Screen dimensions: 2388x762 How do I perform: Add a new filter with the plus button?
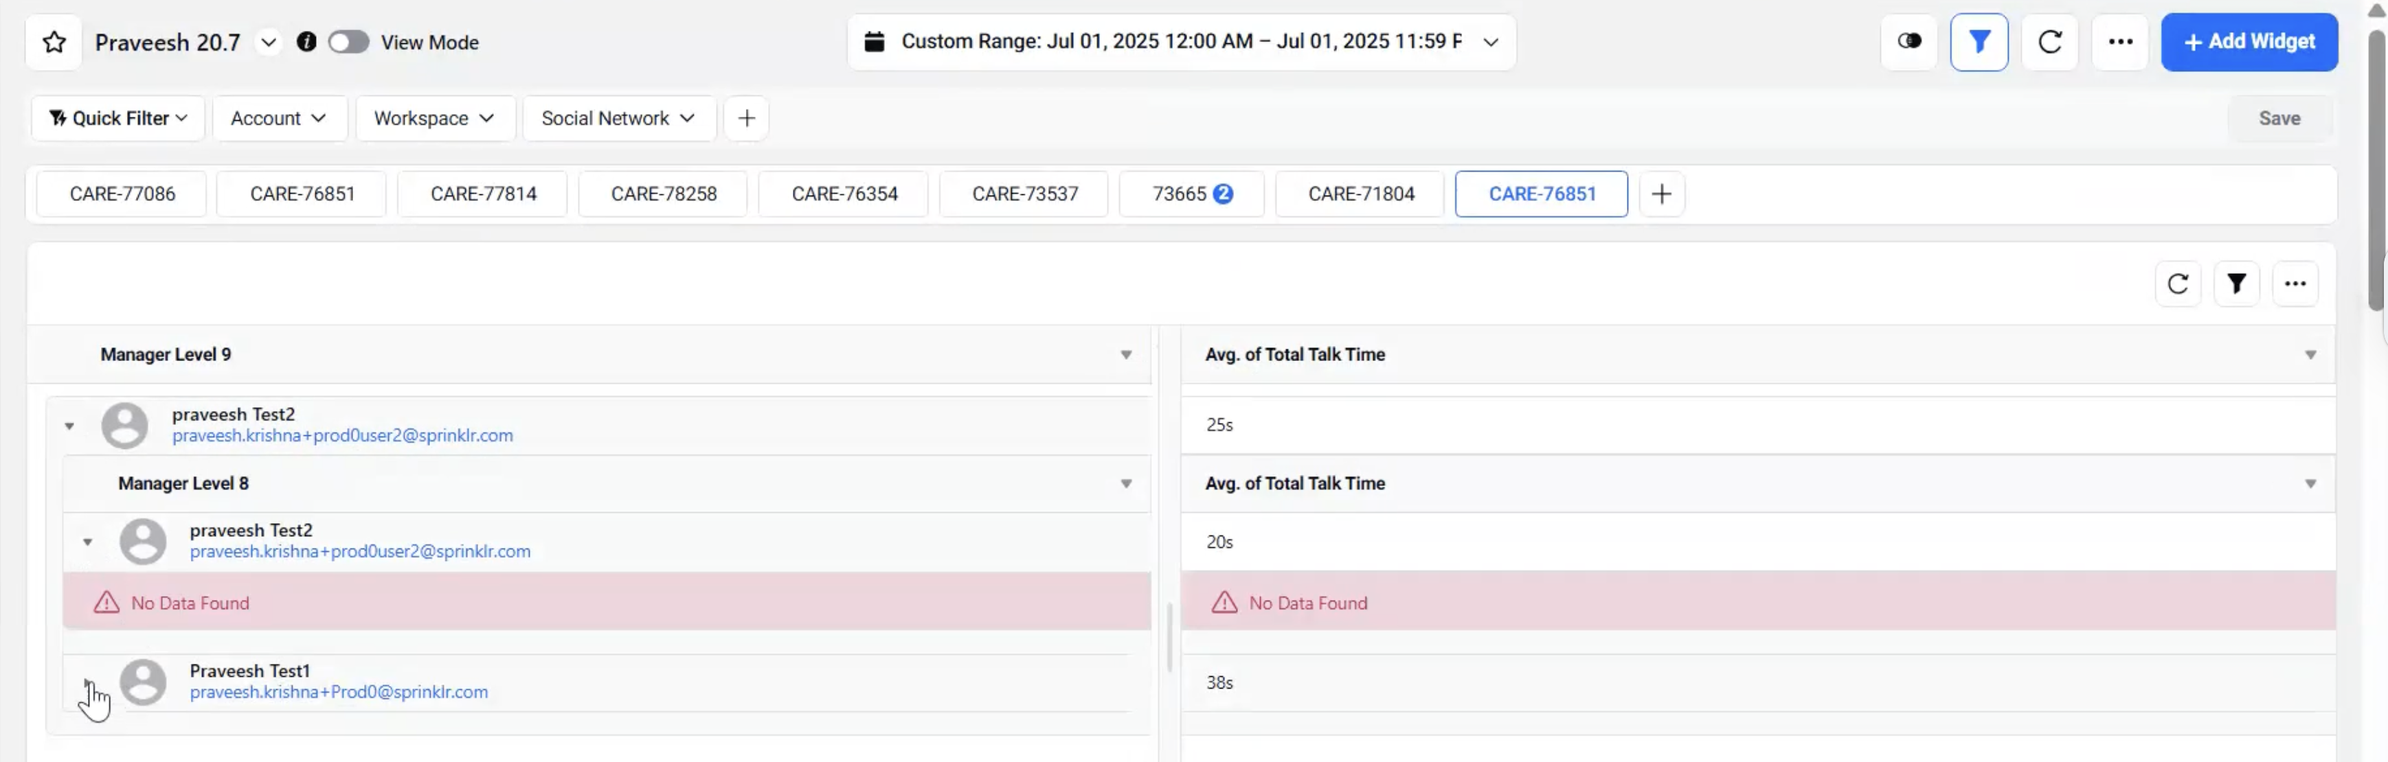tap(746, 119)
